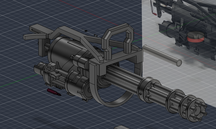216x129 pixels.
Task: Select the red knob in reference image
Action: point(195,37)
